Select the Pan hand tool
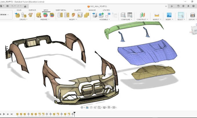This screenshot has height=118, width=197. pyautogui.click(x=91, y=108)
